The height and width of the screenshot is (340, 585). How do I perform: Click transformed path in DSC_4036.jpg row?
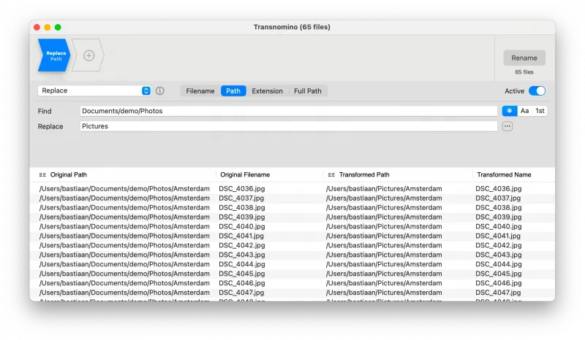click(384, 189)
